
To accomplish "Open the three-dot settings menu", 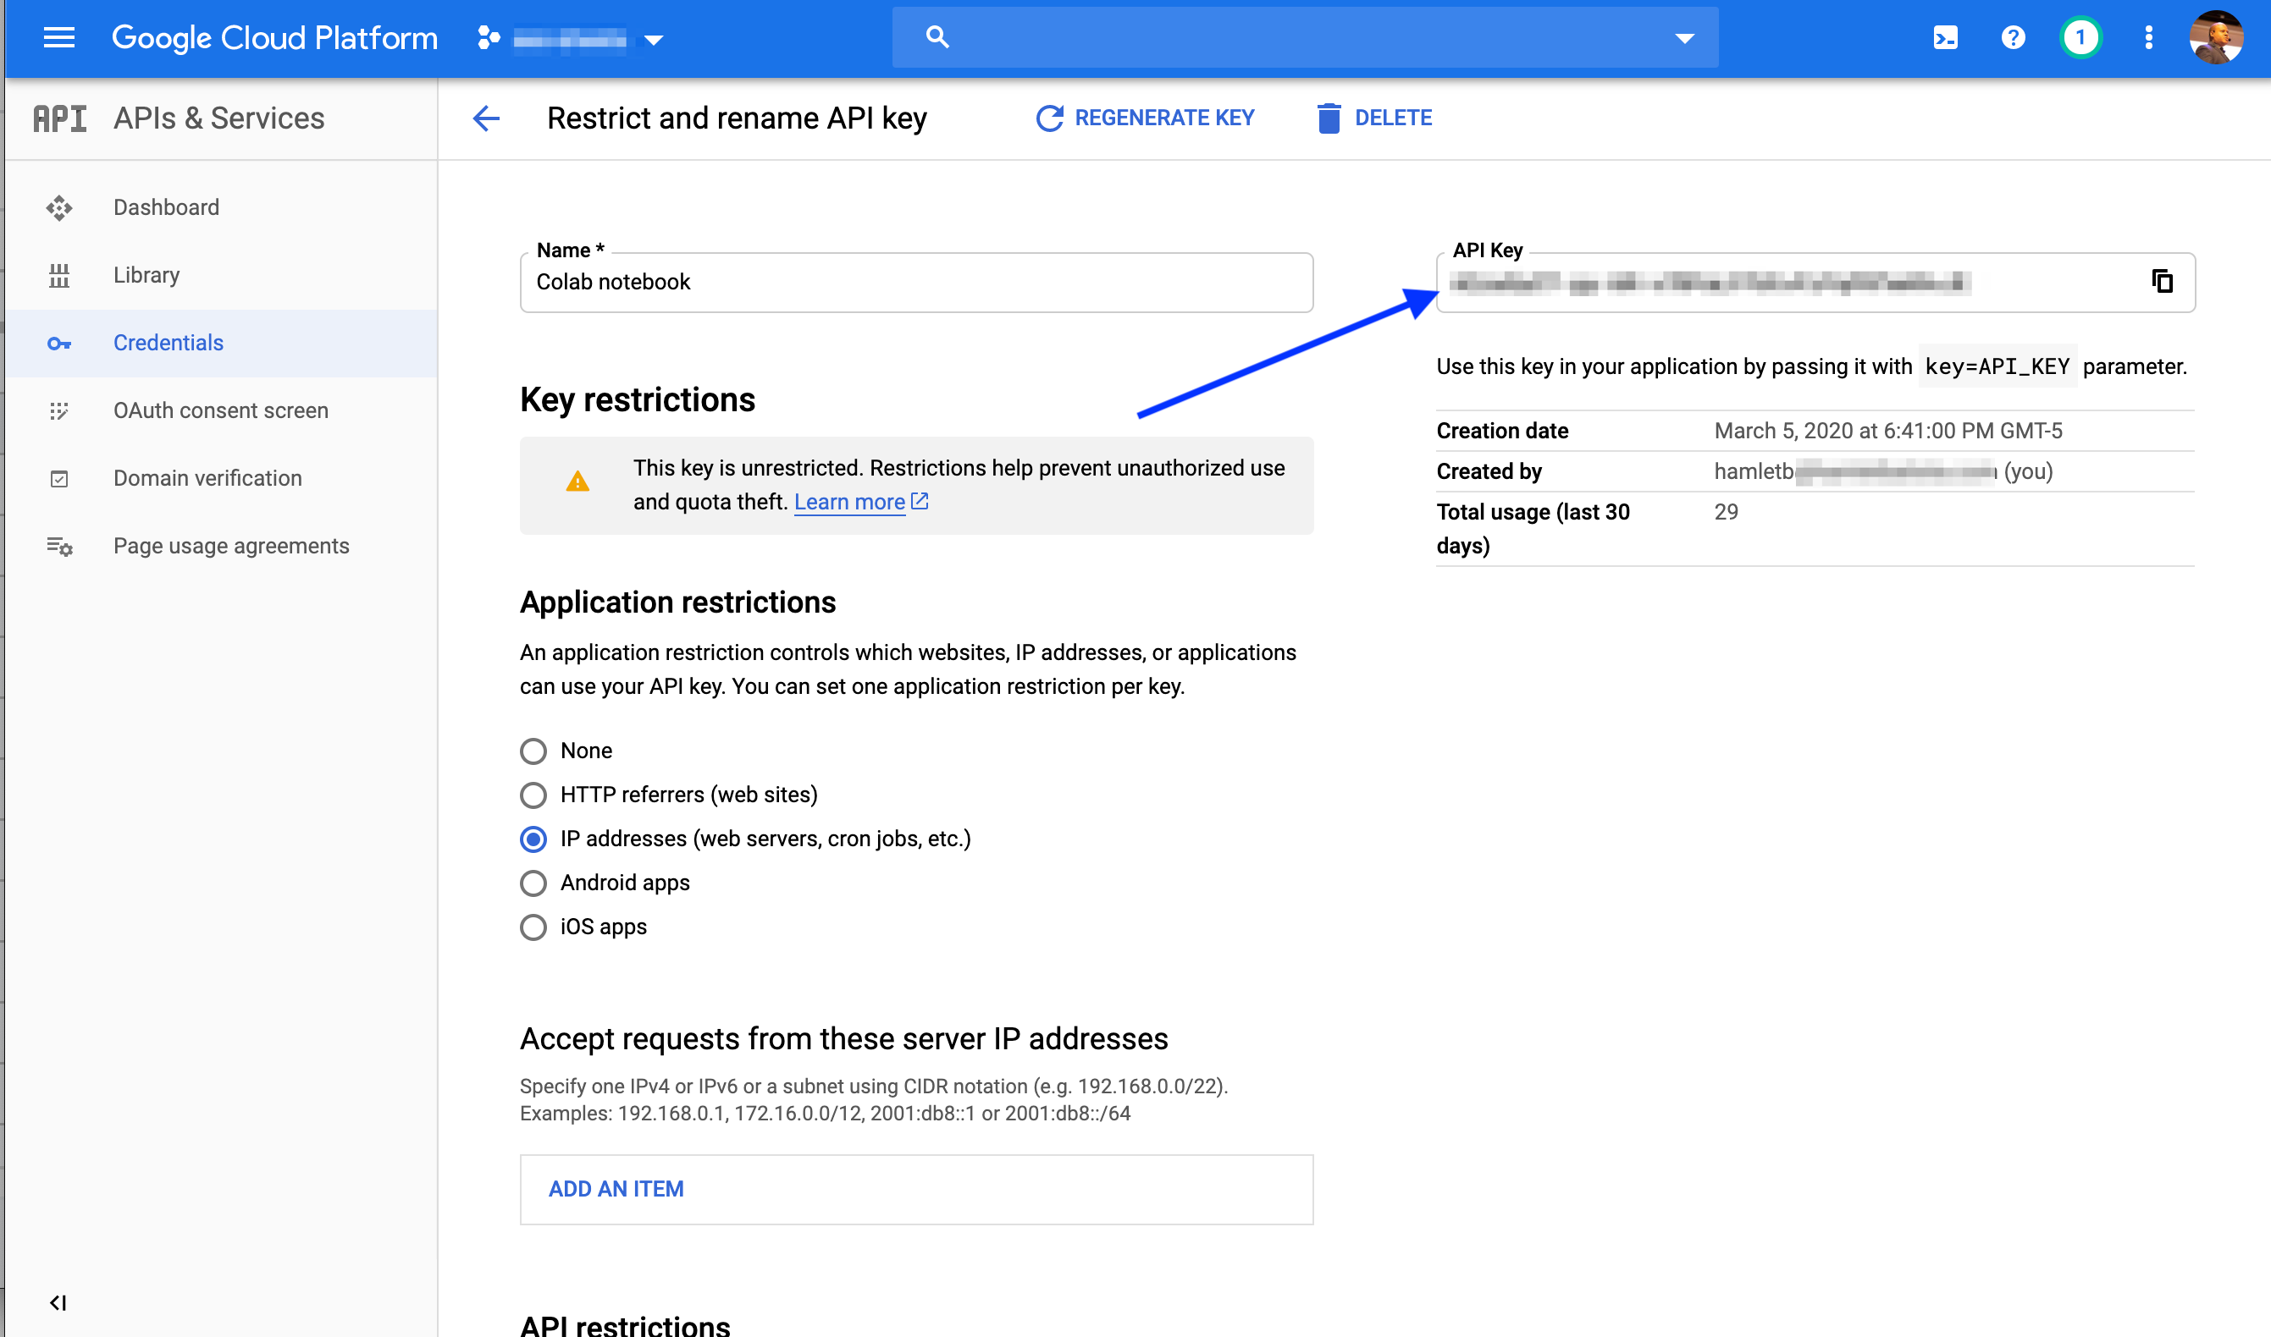I will point(2148,38).
